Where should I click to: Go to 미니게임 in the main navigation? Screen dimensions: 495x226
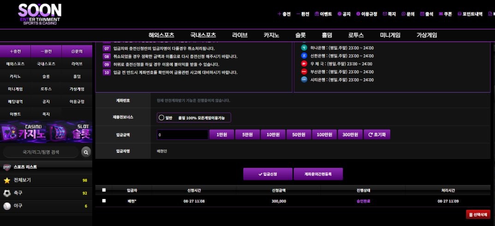click(390, 35)
